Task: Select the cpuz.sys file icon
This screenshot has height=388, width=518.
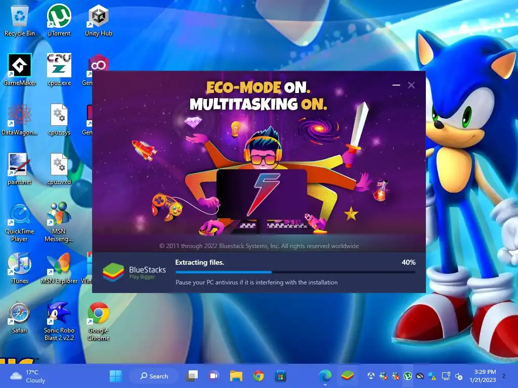Action: [59, 119]
